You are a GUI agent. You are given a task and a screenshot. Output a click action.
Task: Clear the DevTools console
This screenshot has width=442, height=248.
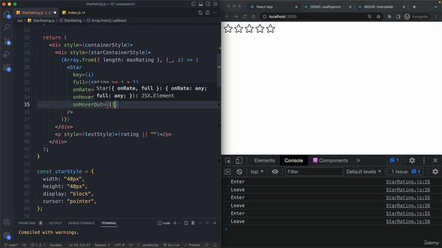[240, 172]
